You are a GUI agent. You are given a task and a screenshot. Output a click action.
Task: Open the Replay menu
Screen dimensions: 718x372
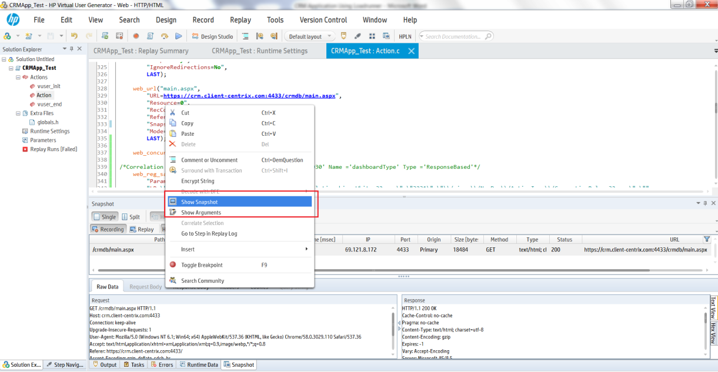(x=240, y=20)
